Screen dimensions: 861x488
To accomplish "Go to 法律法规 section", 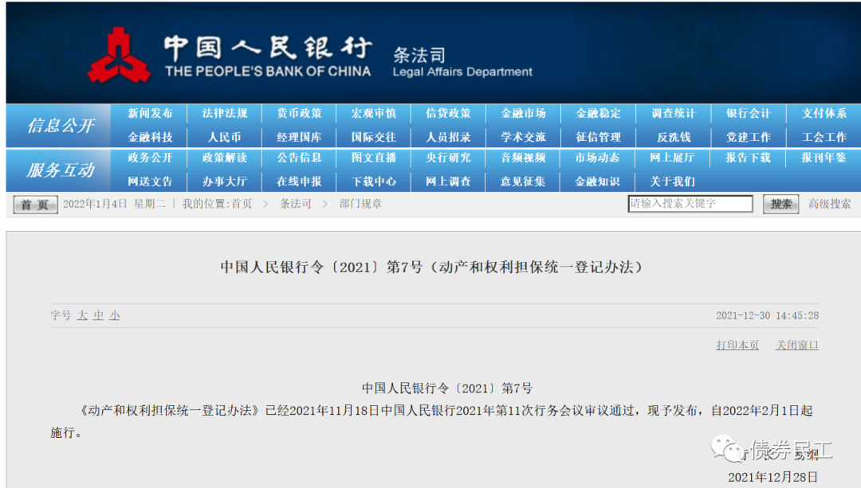I will pos(225,114).
